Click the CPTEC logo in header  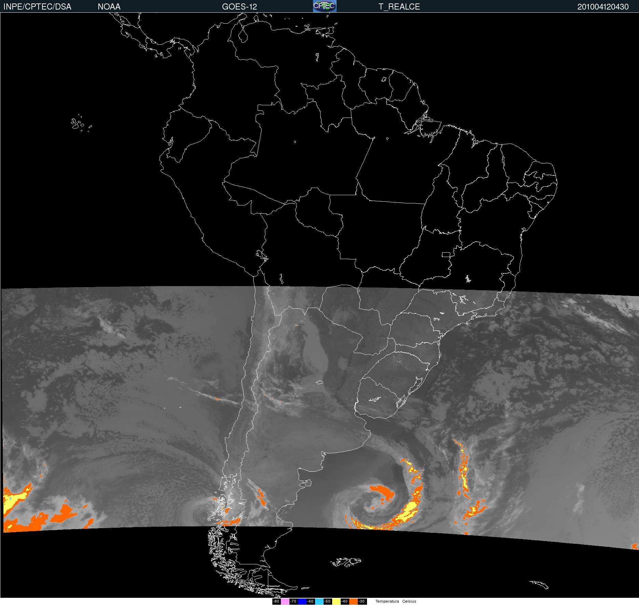tap(325, 6)
